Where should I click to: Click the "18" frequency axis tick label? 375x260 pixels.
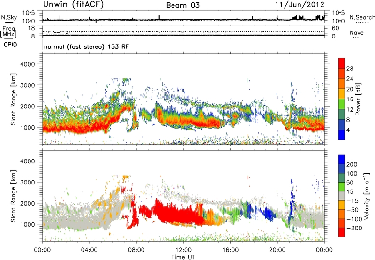[31, 28]
